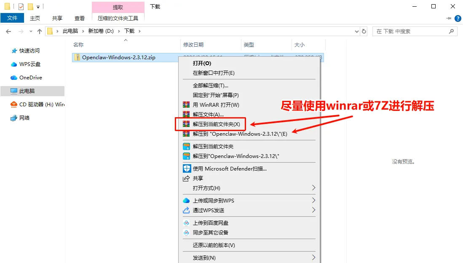
Task: Select Openclaw-Windows-2.3.12.zip file name
Action: coord(119,58)
